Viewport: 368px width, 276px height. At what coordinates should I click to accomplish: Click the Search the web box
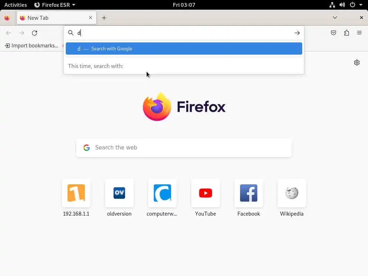pyautogui.click(x=184, y=148)
